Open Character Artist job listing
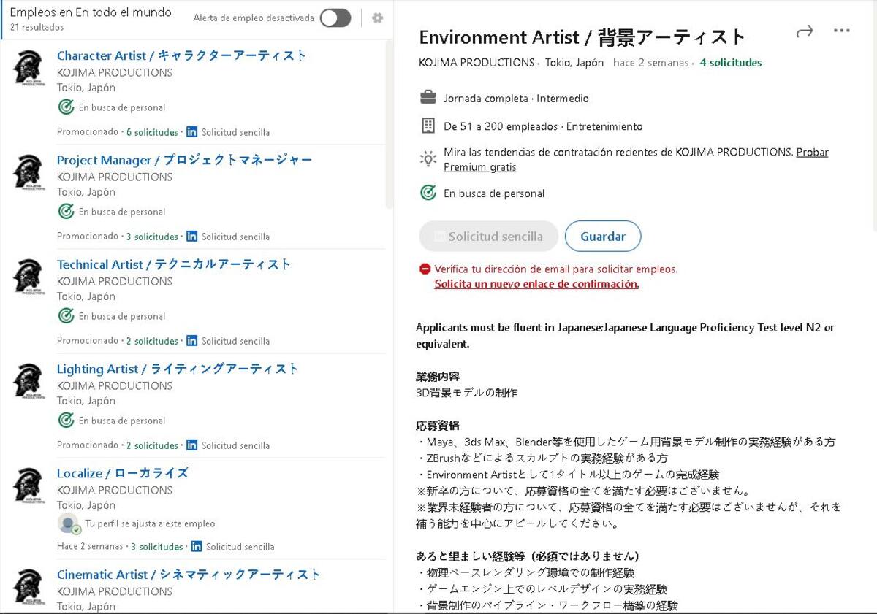Image resolution: width=877 pixels, height=614 pixels. tap(182, 55)
